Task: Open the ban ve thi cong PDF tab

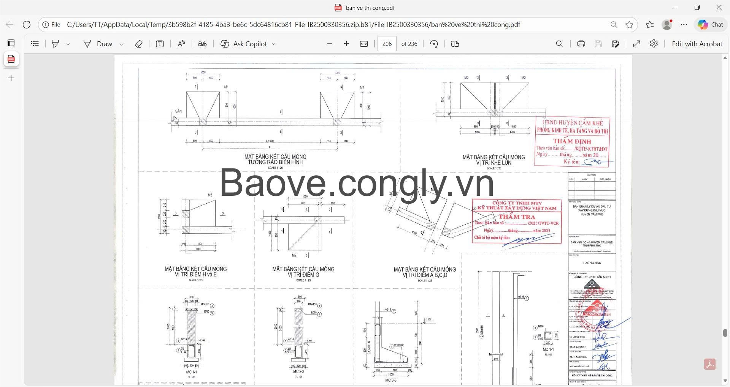Action: point(11,59)
